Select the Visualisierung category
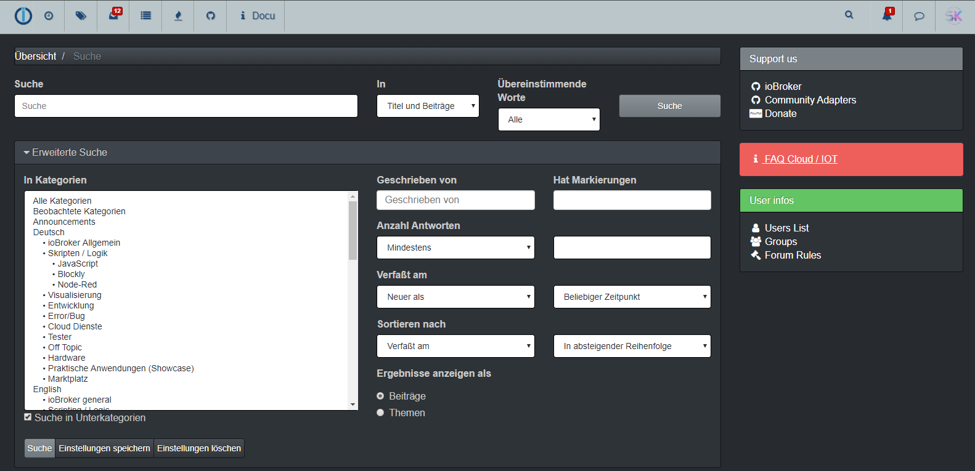 coord(75,295)
